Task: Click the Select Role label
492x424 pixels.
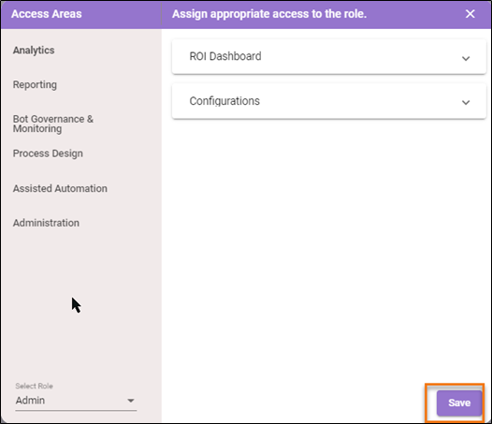Action: tap(35, 386)
